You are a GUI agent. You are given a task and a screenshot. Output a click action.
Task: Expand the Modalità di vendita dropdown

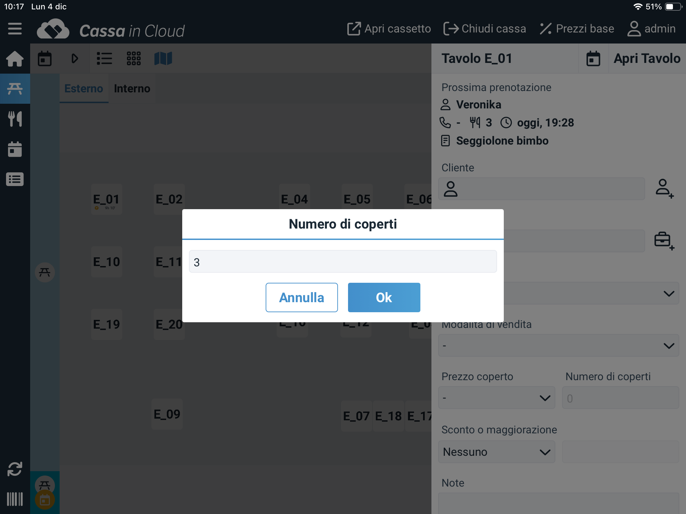[558, 345]
